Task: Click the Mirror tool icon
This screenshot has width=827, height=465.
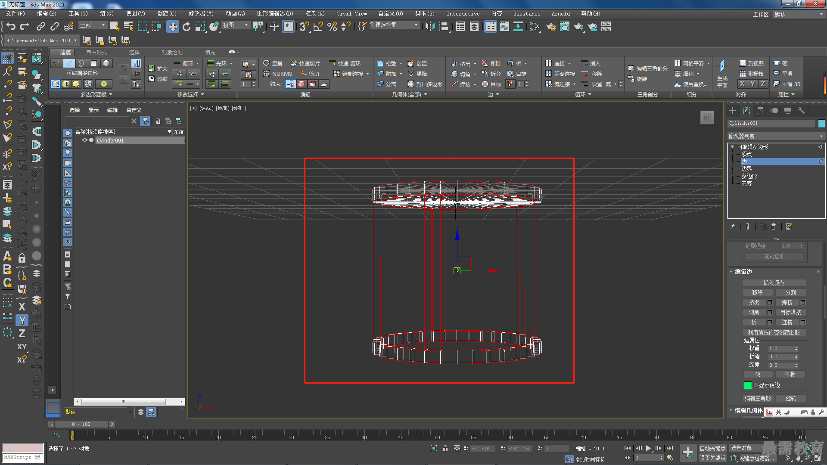Action: (x=430, y=27)
